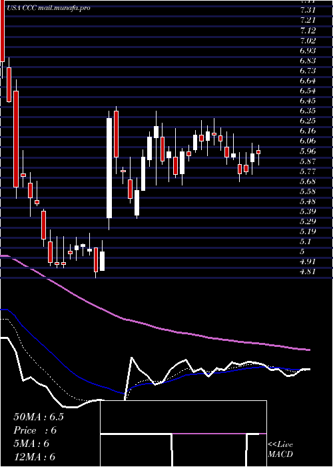Click the 7.31 price axis label
The image size is (333, 467).
[x=308, y=10]
